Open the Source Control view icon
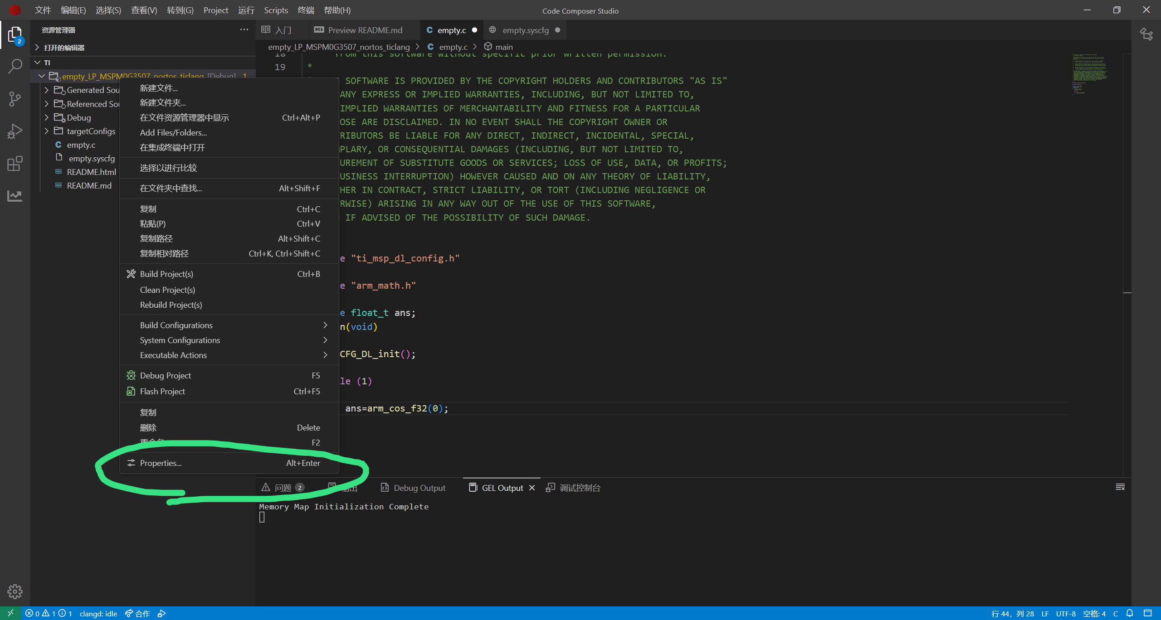The image size is (1161, 620). (x=15, y=99)
